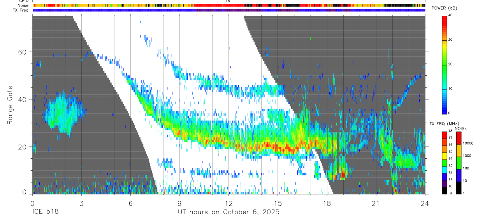Viewport: 478px width, 220px height.
Task: Click the 40 tick on POWER colorbar
Action: pyautogui.click(x=451, y=16)
